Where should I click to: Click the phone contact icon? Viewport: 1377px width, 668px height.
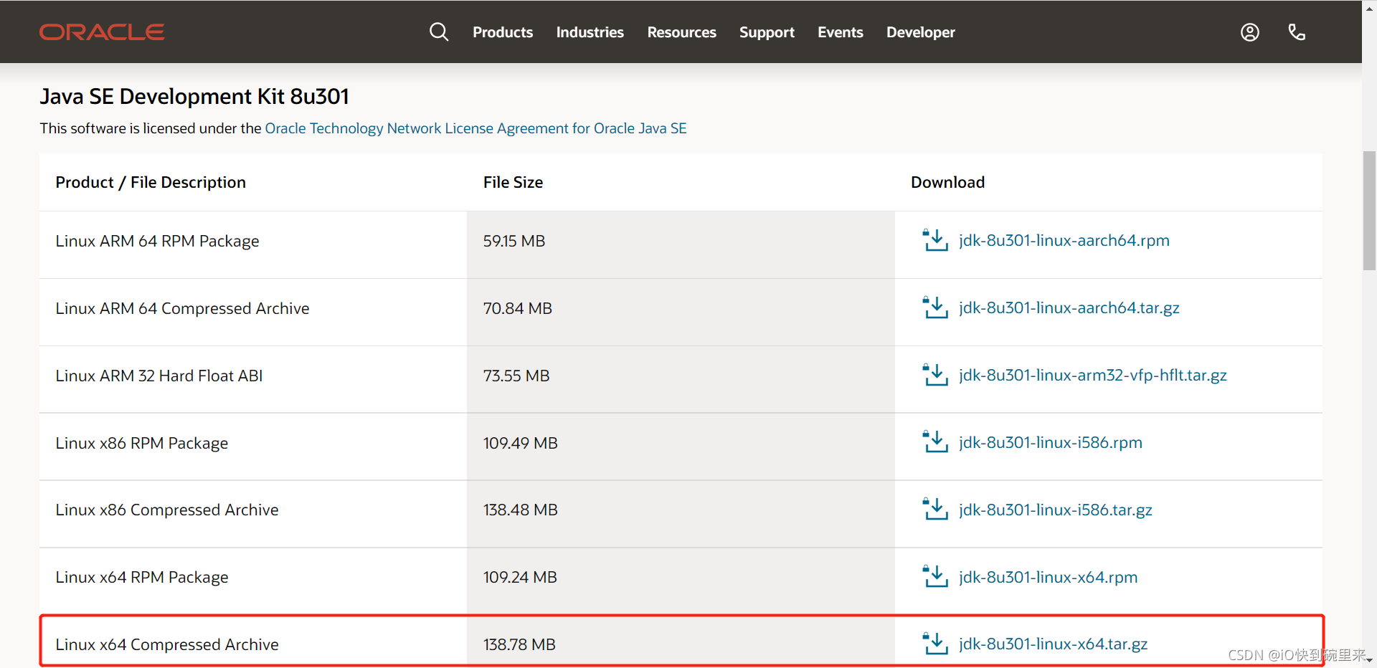pyautogui.click(x=1297, y=32)
